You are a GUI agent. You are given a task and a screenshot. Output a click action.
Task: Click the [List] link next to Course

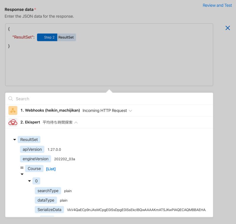tap(51, 169)
